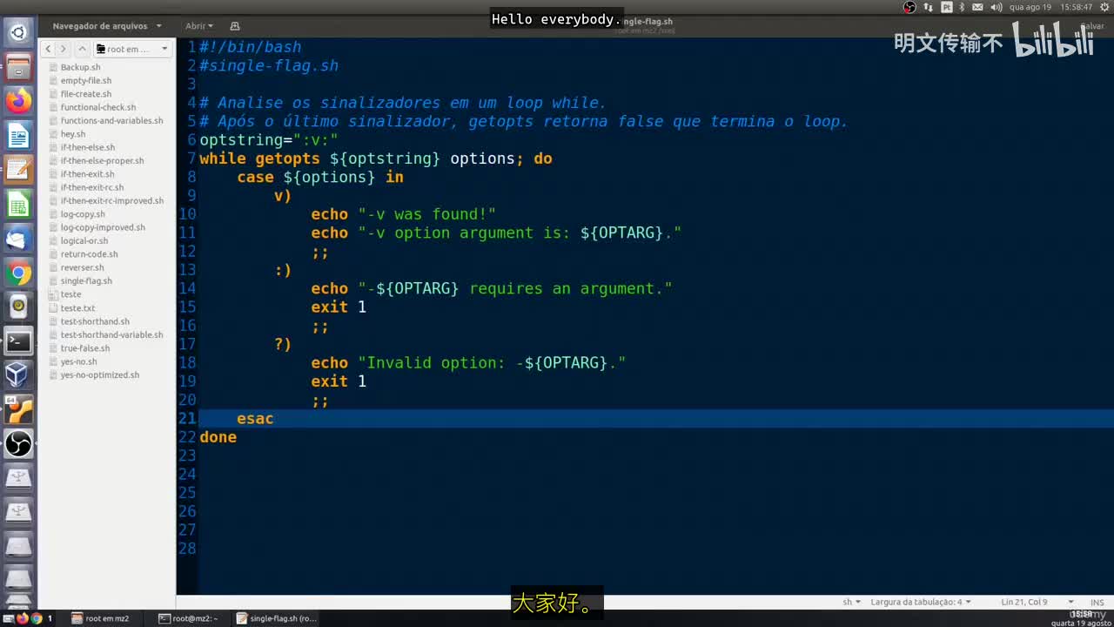Select return-code.sh

pos(89,254)
